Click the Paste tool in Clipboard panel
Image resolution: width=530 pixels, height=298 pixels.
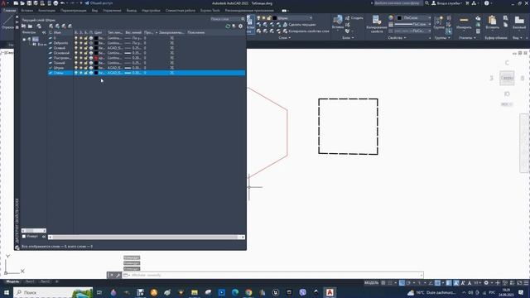492,22
